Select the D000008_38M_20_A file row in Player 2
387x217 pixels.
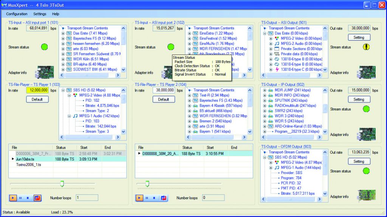coord(194,154)
